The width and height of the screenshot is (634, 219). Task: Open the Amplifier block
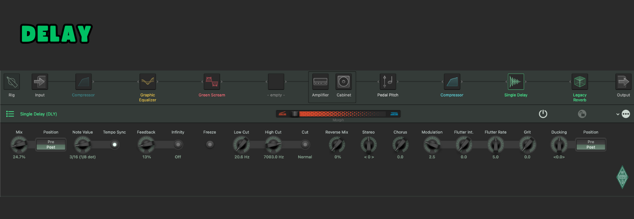[320, 82]
